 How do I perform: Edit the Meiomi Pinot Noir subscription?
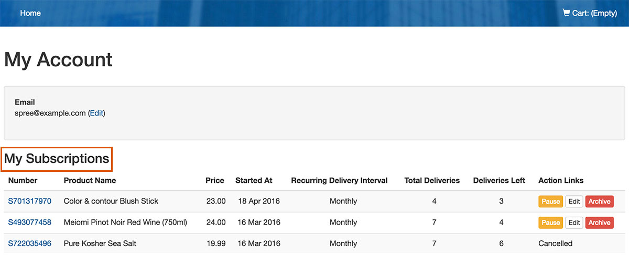pyautogui.click(x=574, y=222)
